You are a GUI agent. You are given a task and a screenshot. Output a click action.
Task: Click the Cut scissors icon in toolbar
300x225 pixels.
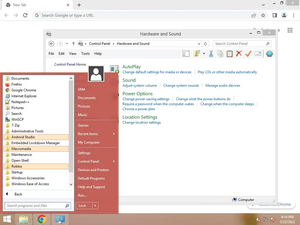211,54
